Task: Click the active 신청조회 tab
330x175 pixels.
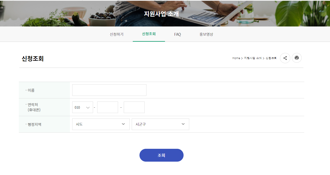Action: click(149, 34)
